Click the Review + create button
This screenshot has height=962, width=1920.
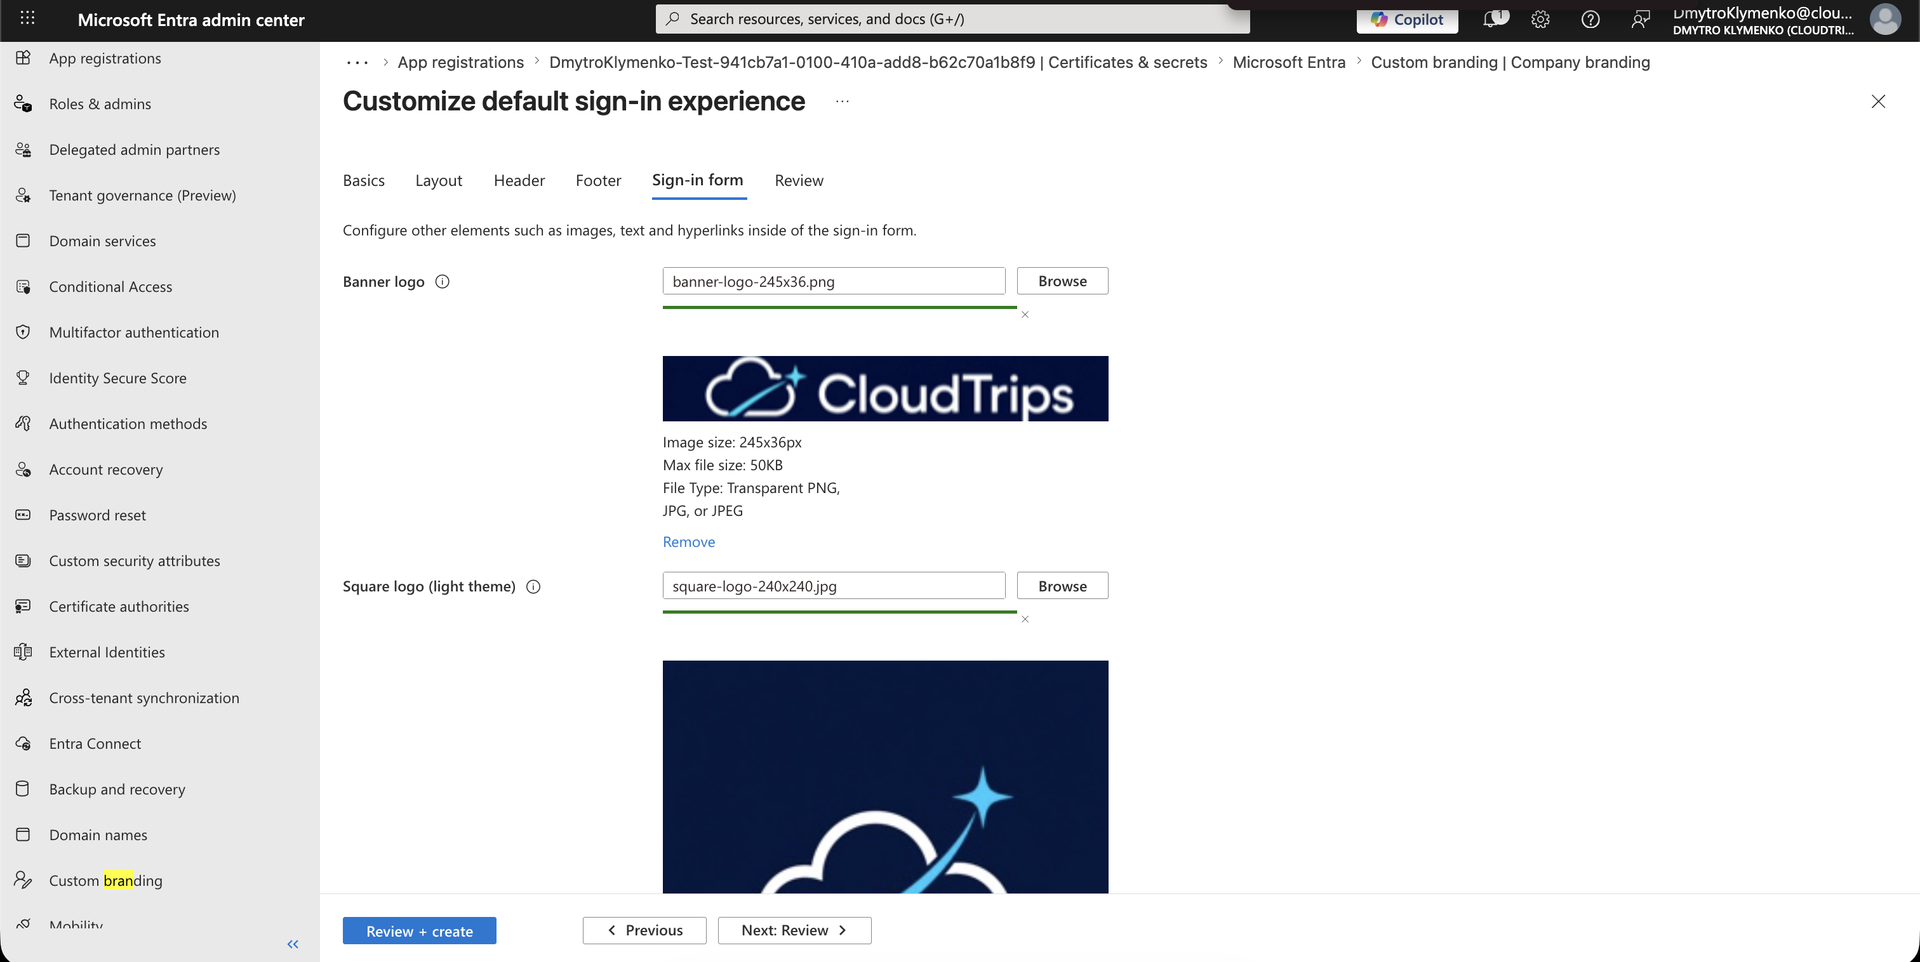[x=420, y=930]
